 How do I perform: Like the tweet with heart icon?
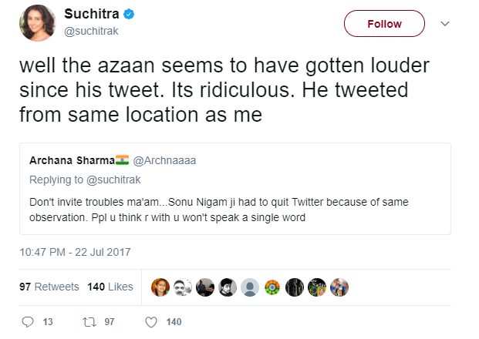tap(151, 321)
